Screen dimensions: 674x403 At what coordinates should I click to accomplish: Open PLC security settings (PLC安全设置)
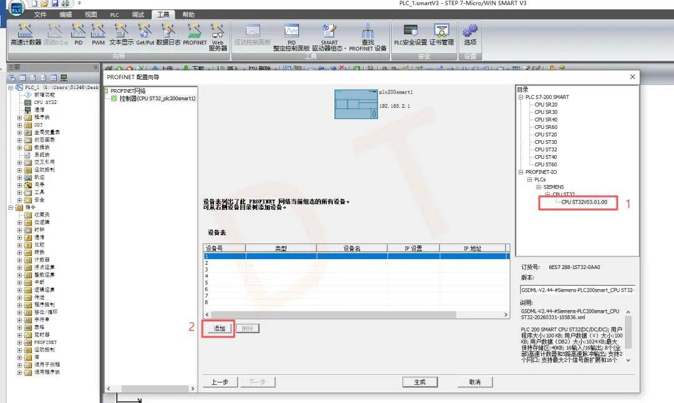point(411,34)
